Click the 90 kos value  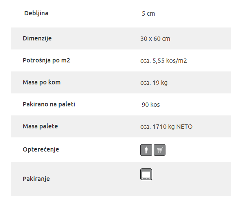point(151,105)
